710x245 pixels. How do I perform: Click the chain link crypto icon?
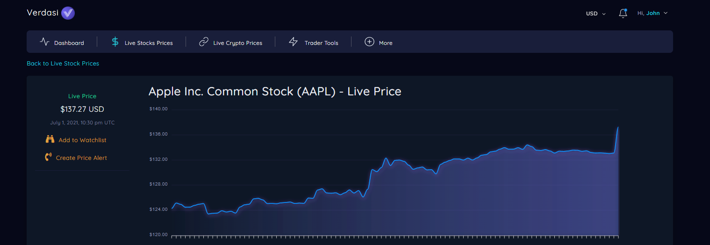pyautogui.click(x=204, y=42)
